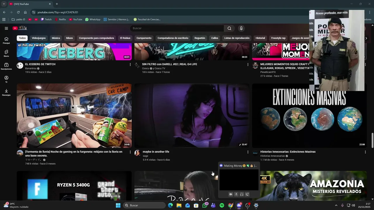
Task: Select the Videojuegos filter chip
Action: (39, 38)
